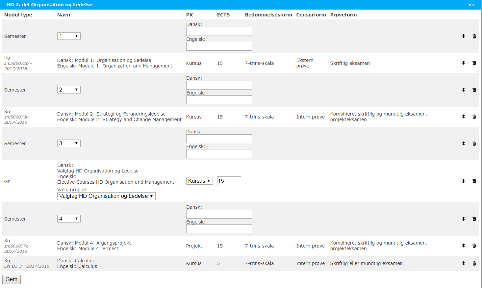Viewport: 482px width, 288px height.
Task: Focus Dansk field for Semester 4
Action: pos(219,214)
